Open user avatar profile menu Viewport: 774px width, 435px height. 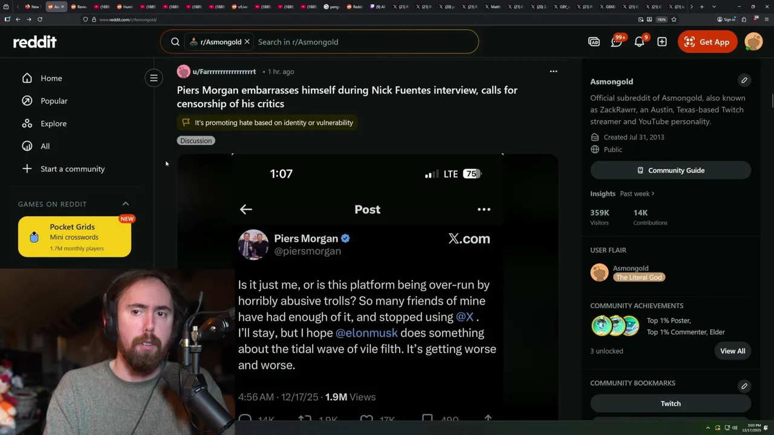[753, 42]
